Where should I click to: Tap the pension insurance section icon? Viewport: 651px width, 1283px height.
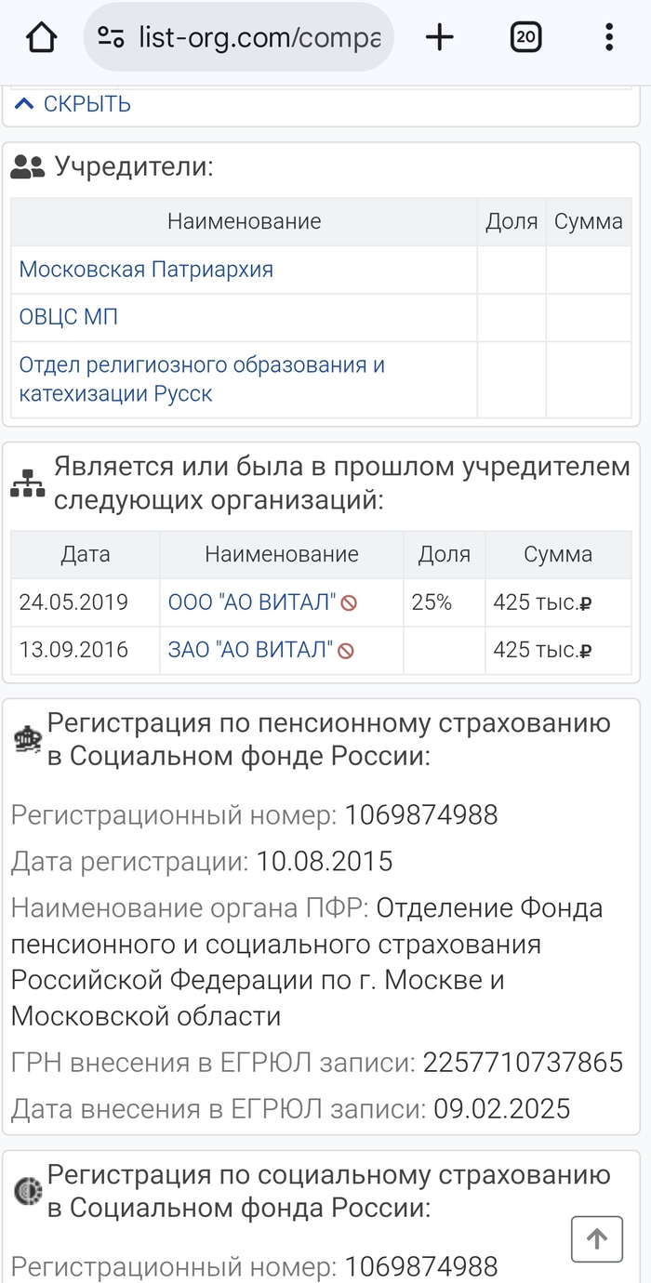tap(27, 740)
